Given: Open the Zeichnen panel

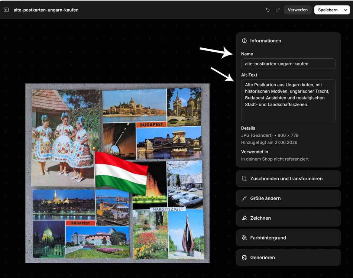Looking at the screenshot, I should (288, 218).
